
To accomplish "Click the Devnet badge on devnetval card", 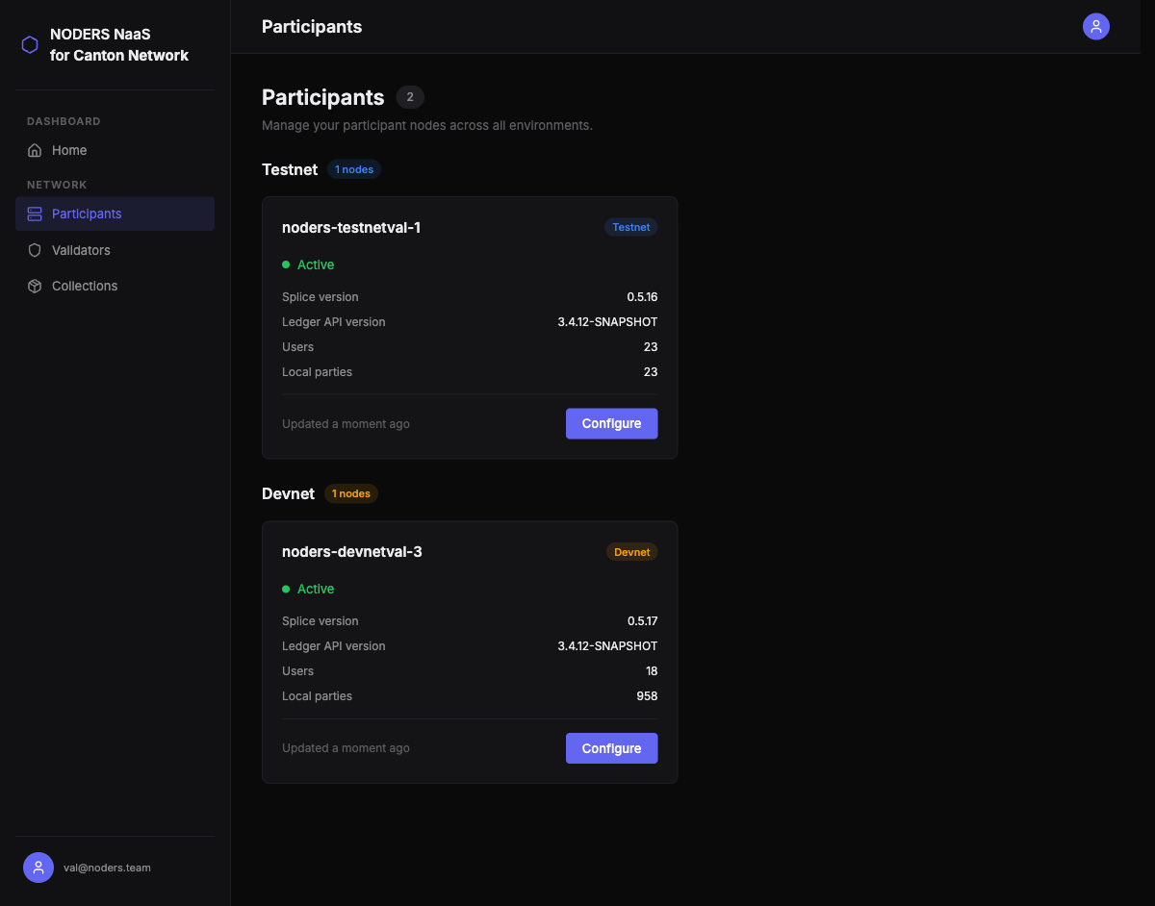I will pyautogui.click(x=632, y=552).
